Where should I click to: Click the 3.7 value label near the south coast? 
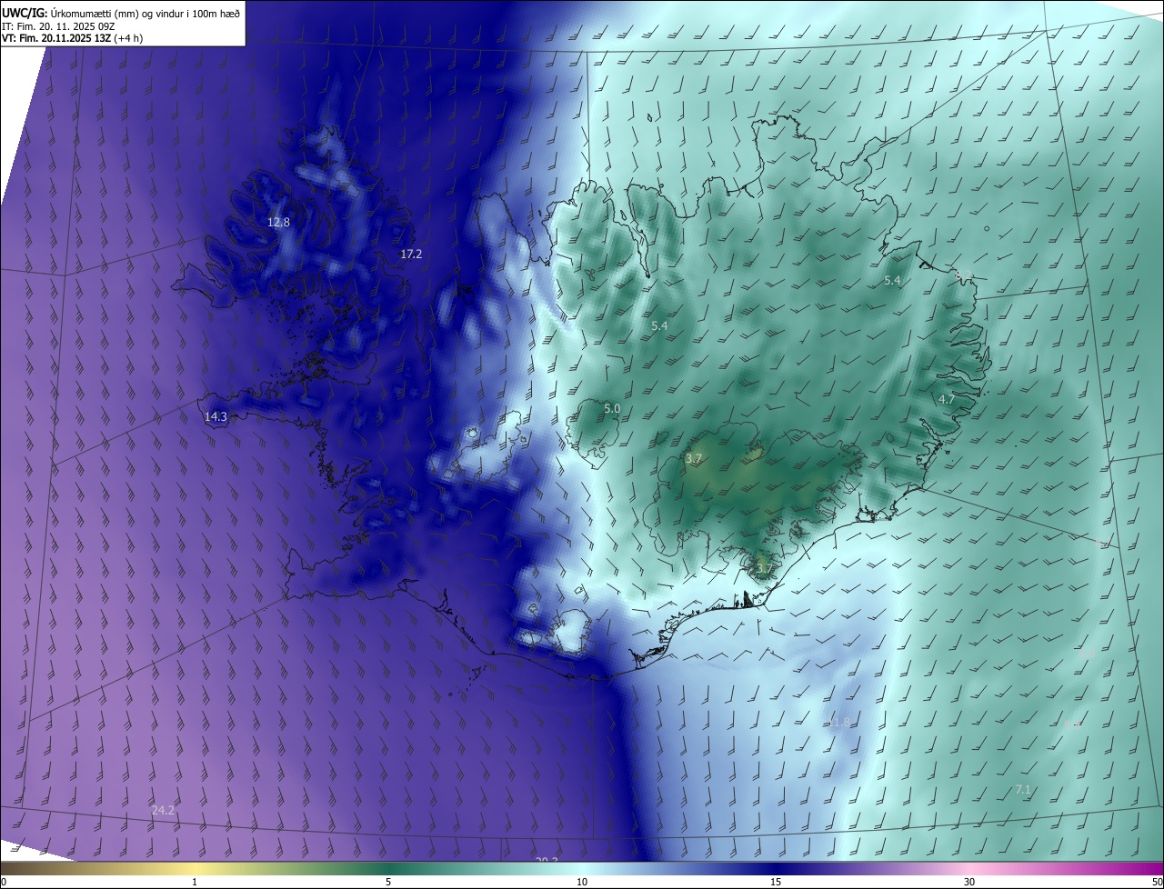point(764,569)
